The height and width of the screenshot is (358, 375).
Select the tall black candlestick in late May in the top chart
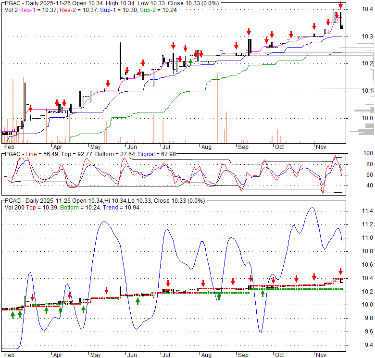click(x=120, y=60)
